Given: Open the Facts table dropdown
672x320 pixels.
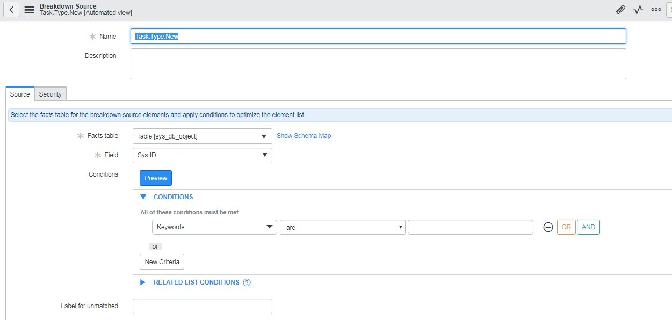Looking at the screenshot, I should click(x=202, y=136).
